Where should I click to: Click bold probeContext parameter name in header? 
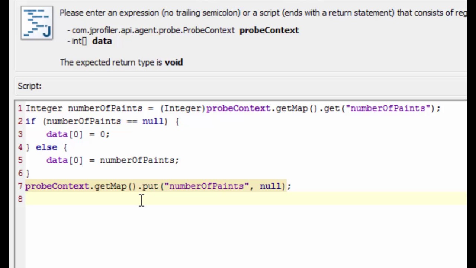tap(269, 30)
